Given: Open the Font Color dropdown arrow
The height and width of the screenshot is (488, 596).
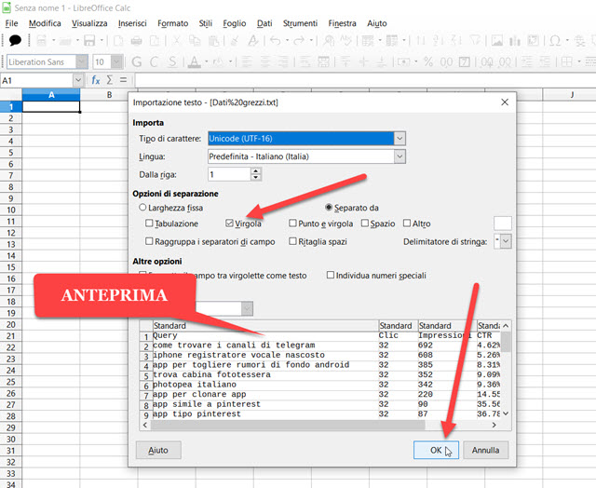Looking at the screenshot, I should (207, 61).
